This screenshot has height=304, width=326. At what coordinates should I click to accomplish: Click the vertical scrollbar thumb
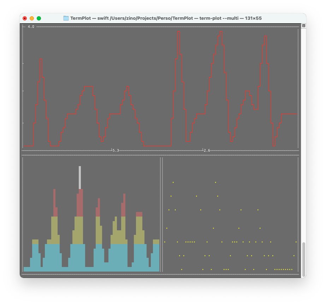click(x=303, y=259)
